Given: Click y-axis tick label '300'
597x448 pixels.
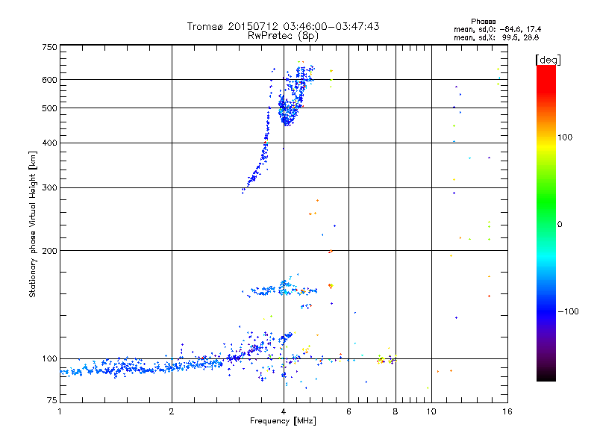Looking at the screenshot, I should (x=49, y=188).
